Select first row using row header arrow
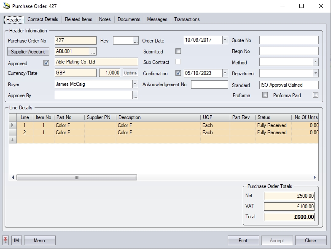 coord(12,125)
